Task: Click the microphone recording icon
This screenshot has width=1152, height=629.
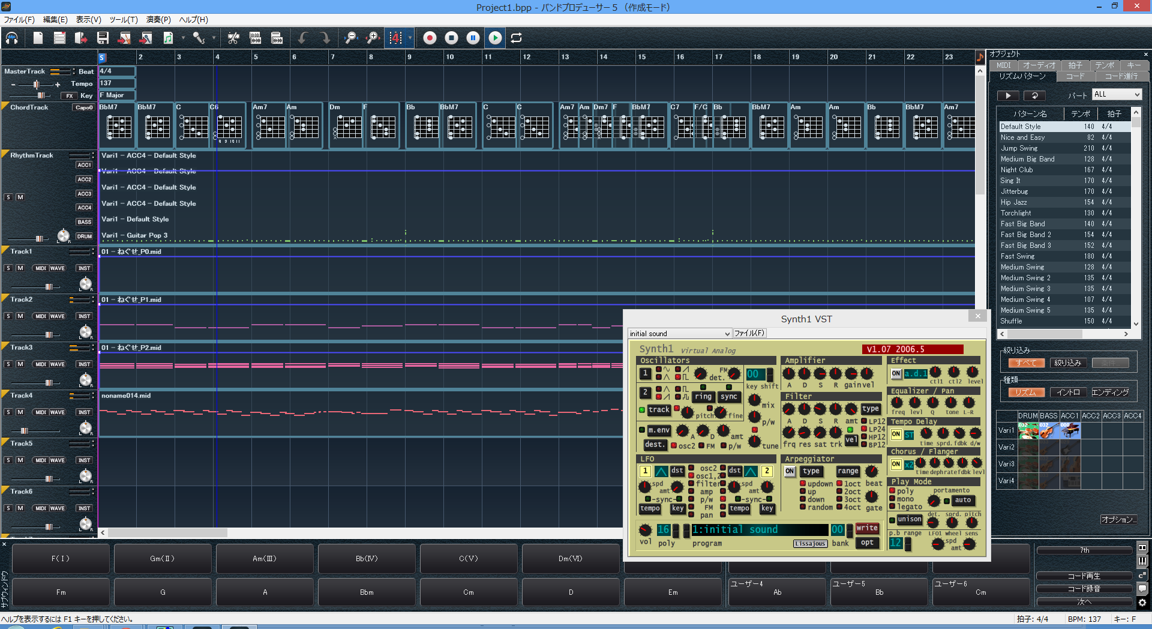Action: tap(199, 38)
